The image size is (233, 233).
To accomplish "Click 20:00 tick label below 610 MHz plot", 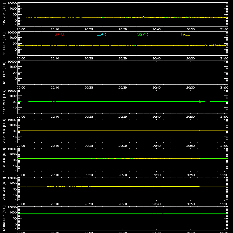I will 21,88.
